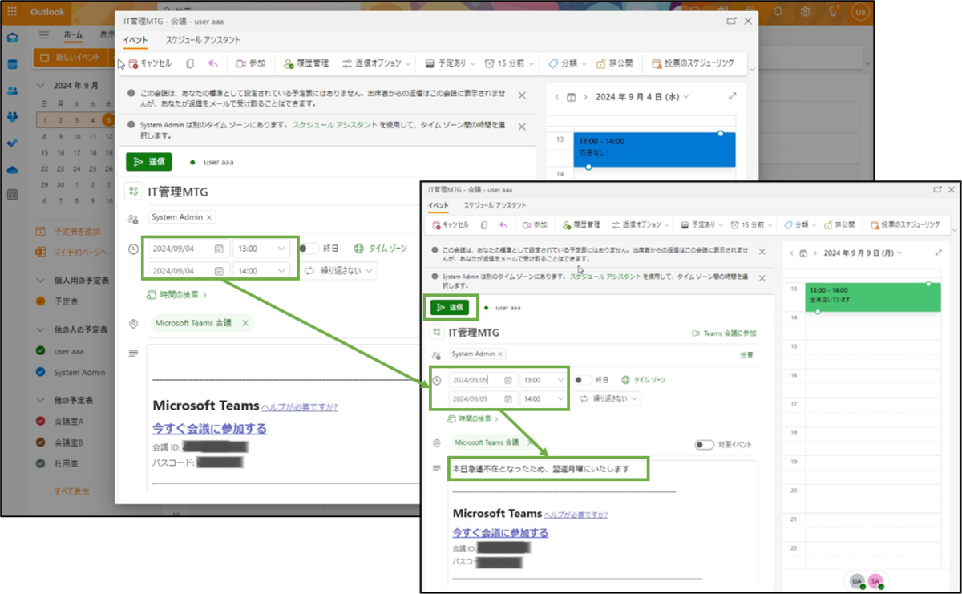Open settings gear in Outlook header
Image resolution: width=962 pixels, height=594 pixels.
click(806, 12)
